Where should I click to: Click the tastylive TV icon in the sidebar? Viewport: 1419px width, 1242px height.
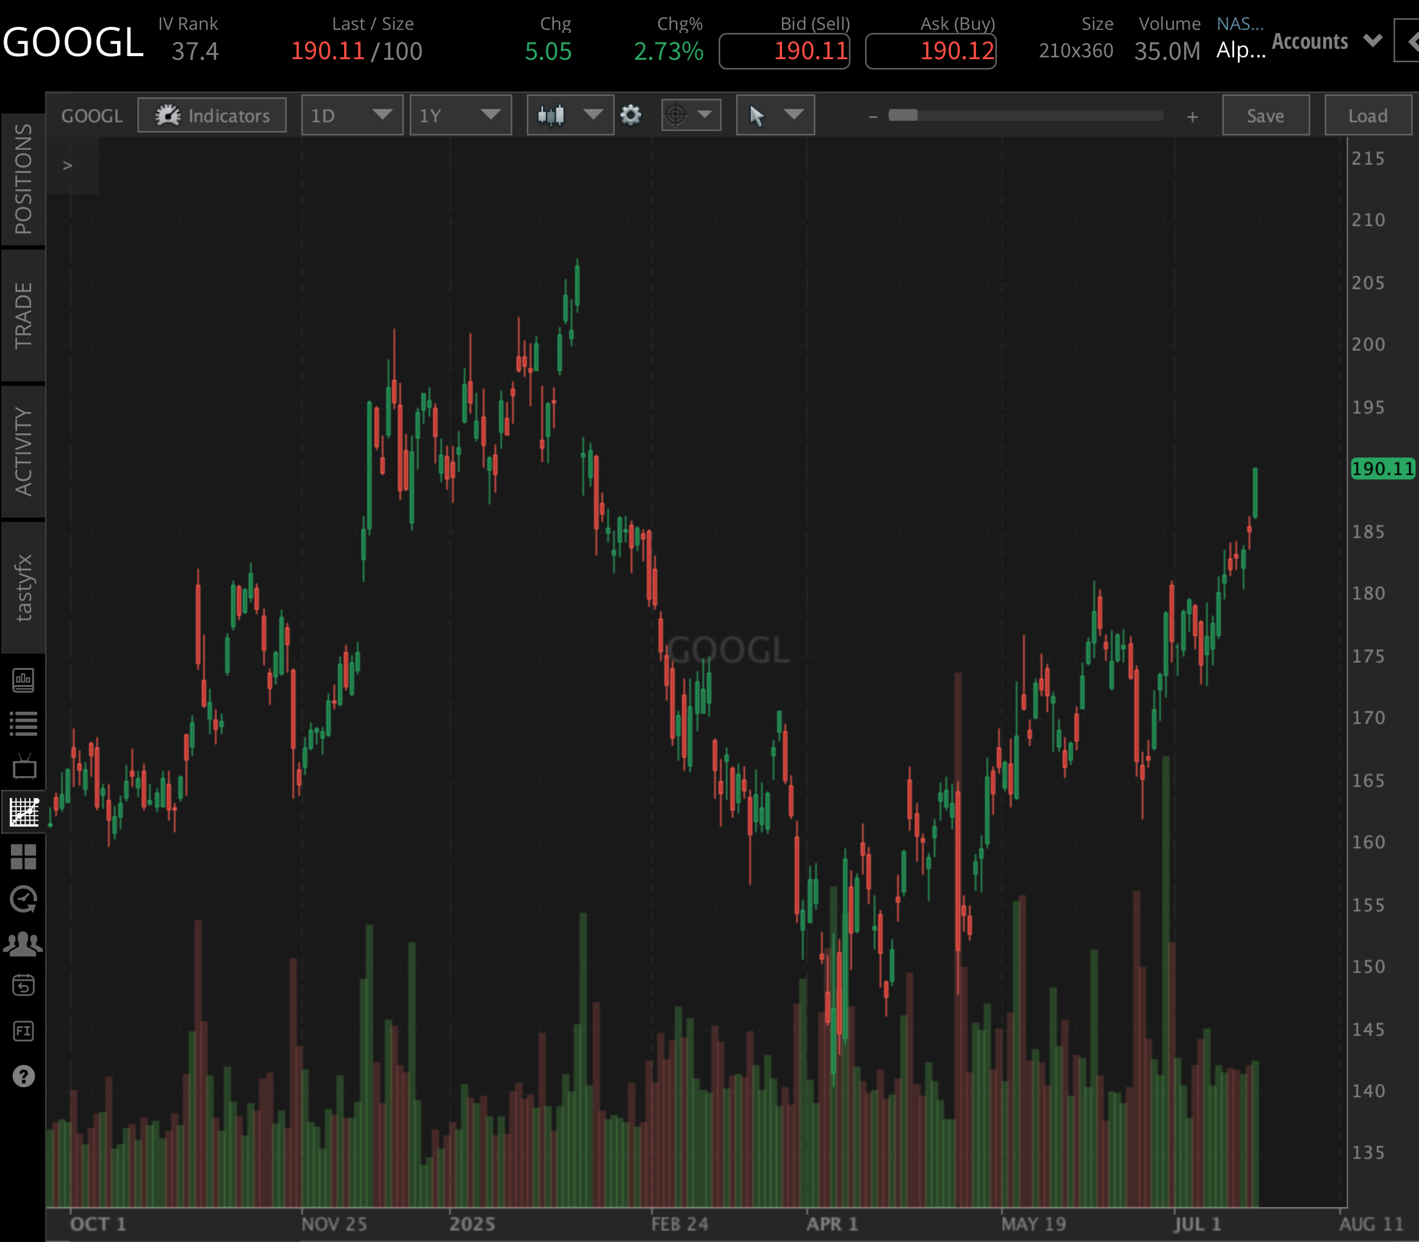[24, 766]
